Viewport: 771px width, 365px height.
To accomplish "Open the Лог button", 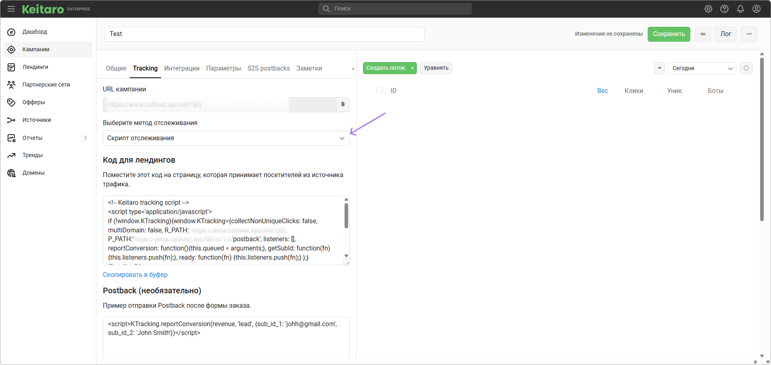I will click(x=726, y=34).
